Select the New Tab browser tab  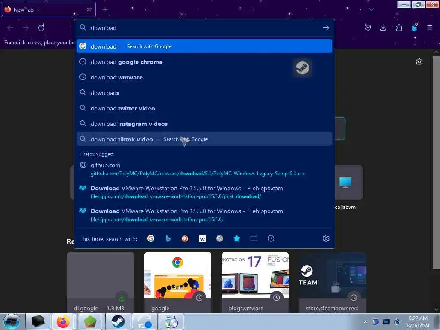click(48, 9)
